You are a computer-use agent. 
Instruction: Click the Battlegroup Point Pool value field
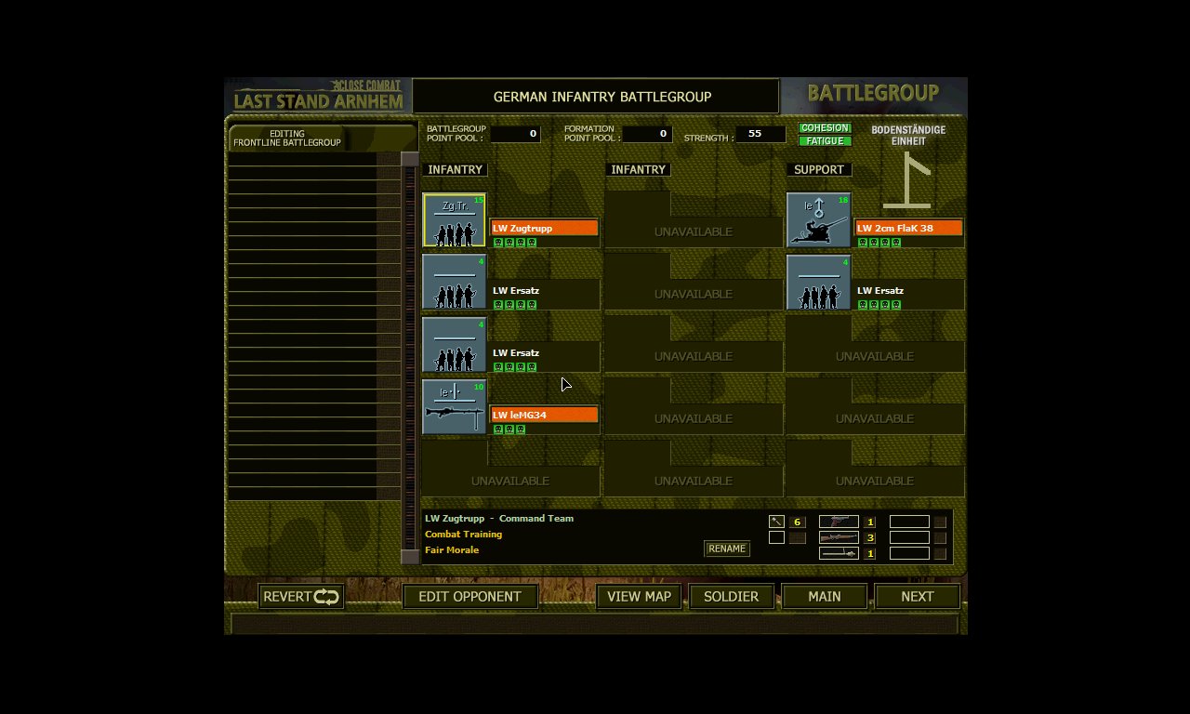515,134
